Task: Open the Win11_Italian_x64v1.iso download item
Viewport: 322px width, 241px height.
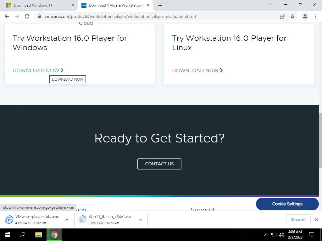Action: coord(107,219)
